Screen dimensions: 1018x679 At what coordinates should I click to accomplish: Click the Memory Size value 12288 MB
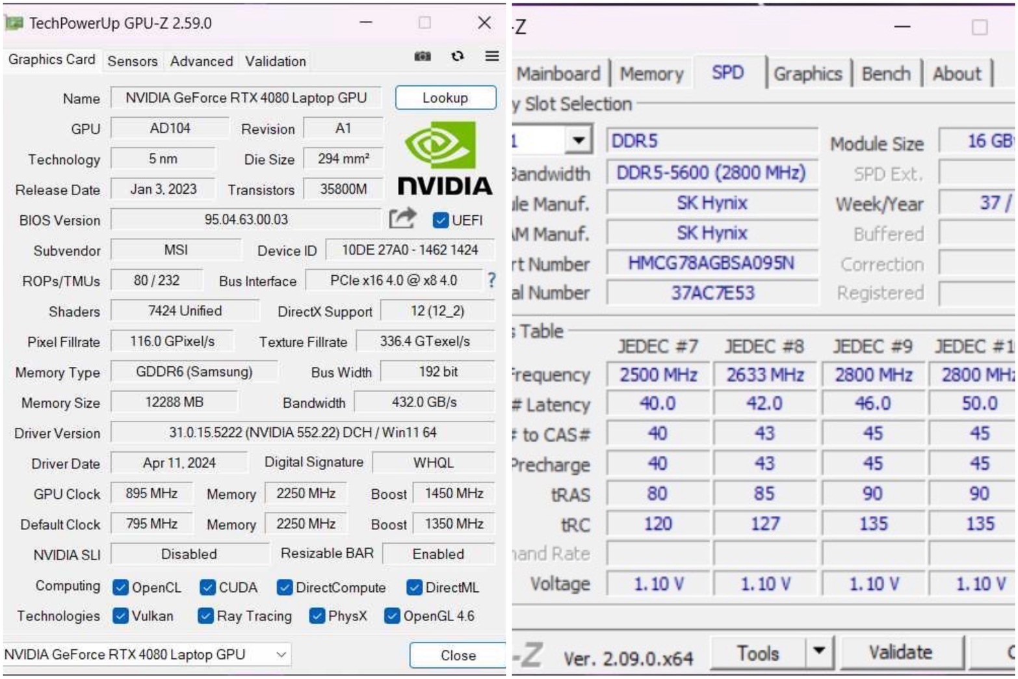click(x=174, y=402)
